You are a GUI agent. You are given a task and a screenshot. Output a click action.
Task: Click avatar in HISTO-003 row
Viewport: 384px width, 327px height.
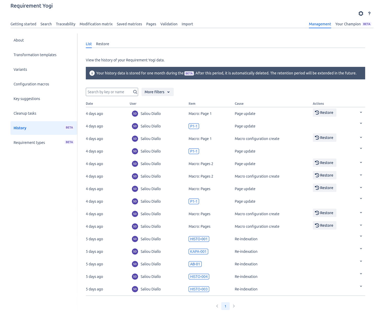(135, 289)
